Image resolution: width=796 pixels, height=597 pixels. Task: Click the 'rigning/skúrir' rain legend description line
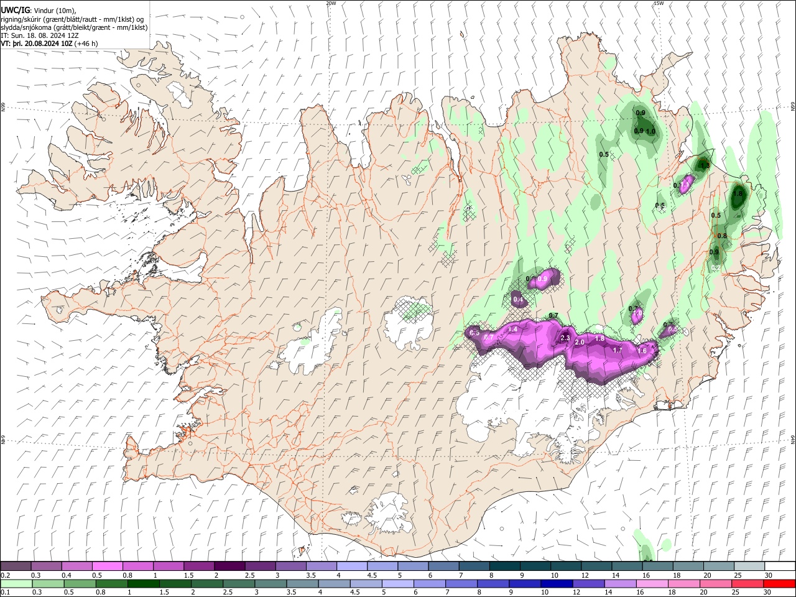click(x=72, y=19)
